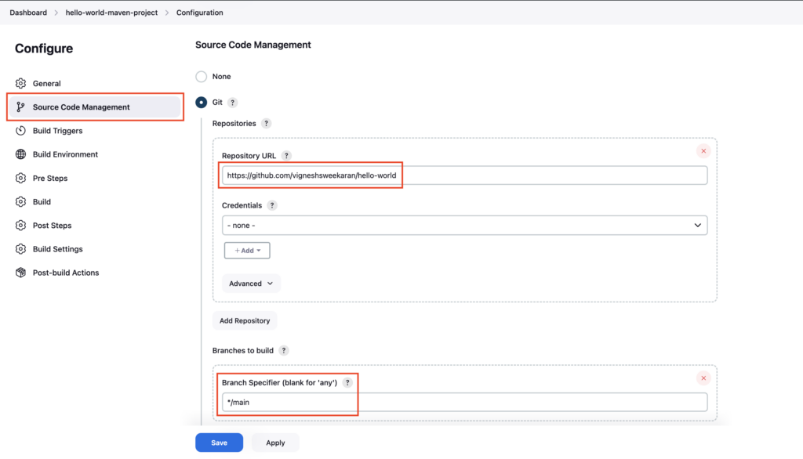Screen dimensions: 803x459
Task: Delete branch specifier using red X
Action: [x=703, y=378]
